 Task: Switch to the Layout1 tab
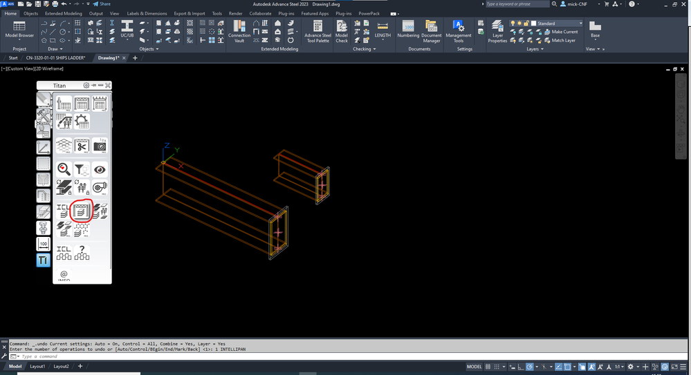pos(37,366)
